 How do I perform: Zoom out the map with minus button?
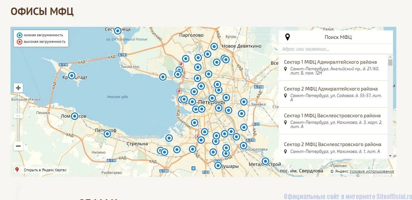[x=18, y=146]
